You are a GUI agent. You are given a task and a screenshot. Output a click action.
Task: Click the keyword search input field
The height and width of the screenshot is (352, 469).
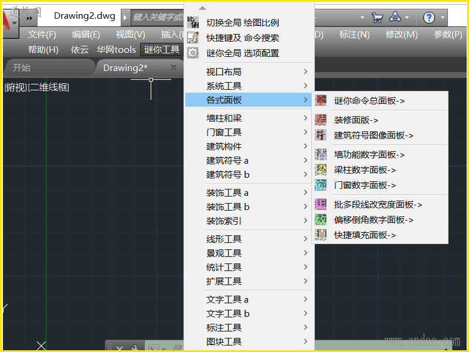157,17
